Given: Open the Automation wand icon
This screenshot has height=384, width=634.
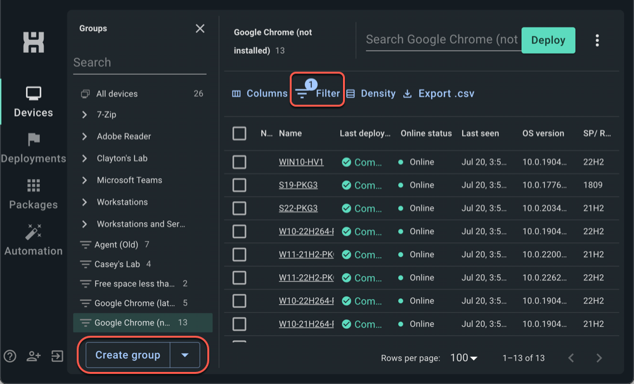Looking at the screenshot, I should [x=34, y=232].
